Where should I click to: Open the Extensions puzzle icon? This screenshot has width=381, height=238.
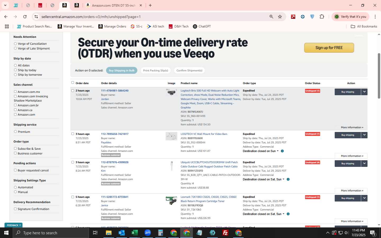tap(322, 17)
